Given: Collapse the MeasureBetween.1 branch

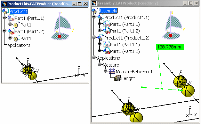Looking at the screenshot, I should pyautogui.click(x=105, y=71).
